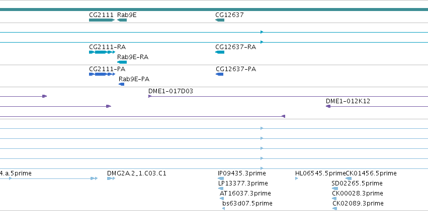Select the Rab9E gene arrow glyph
The width and height of the screenshot is (428, 211).
tap(122, 20)
